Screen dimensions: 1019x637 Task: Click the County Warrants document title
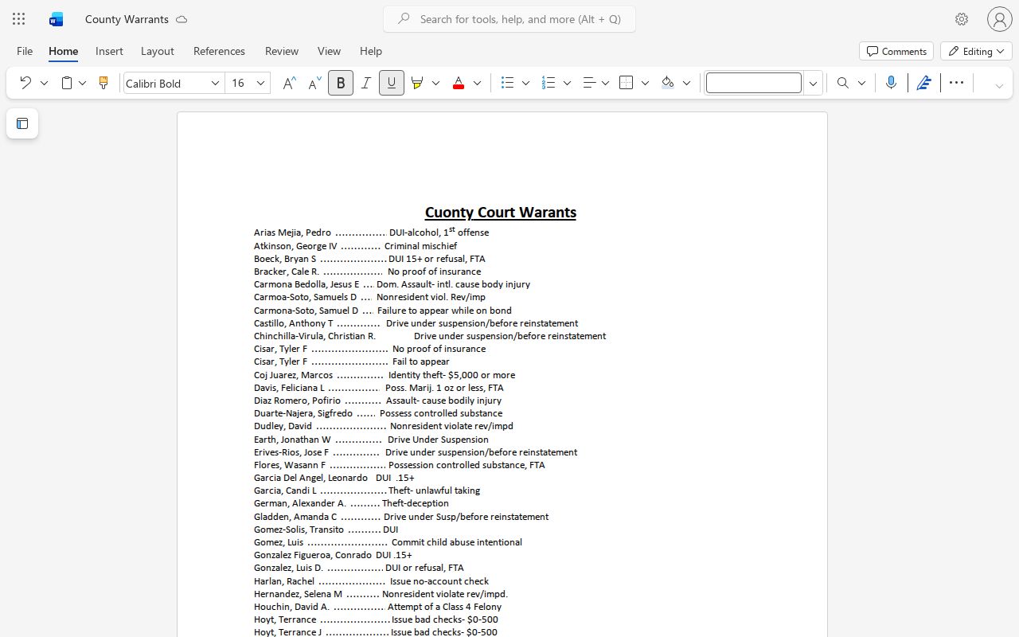[x=127, y=19]
